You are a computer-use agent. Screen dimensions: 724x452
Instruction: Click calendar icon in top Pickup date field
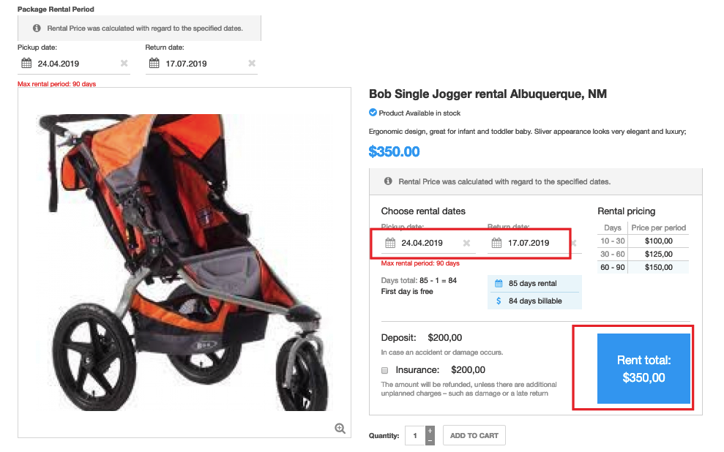click(26, 63)
